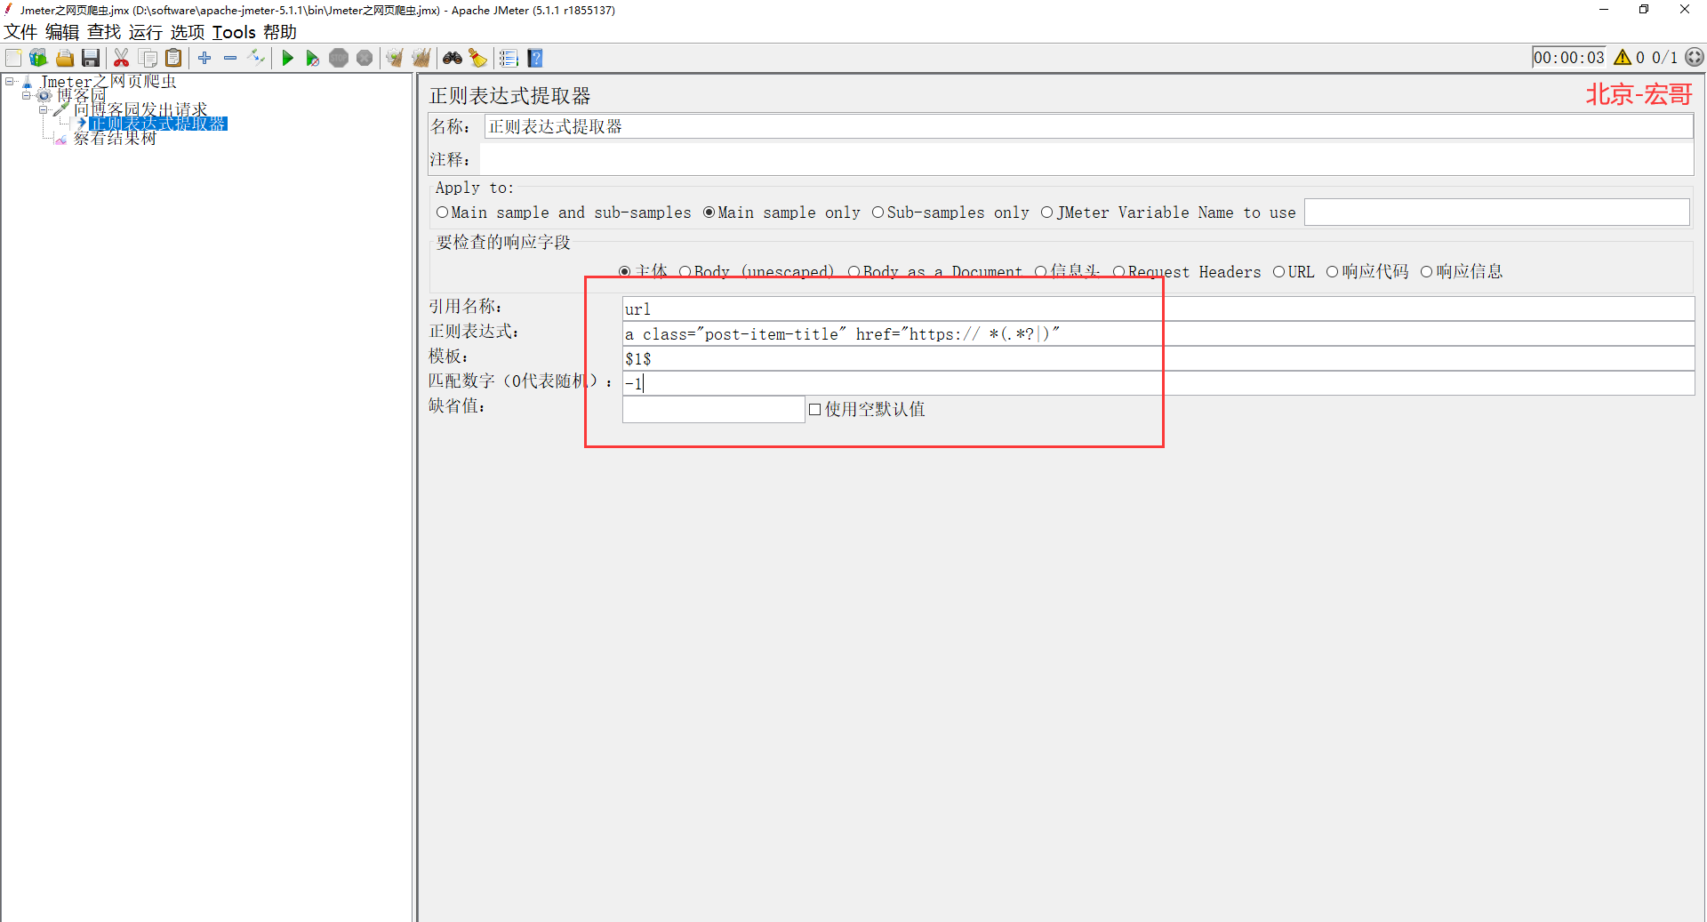Select JMeter Variable Name to use option
This screenshot has height=922, width=1707.
click(1168, 212)
